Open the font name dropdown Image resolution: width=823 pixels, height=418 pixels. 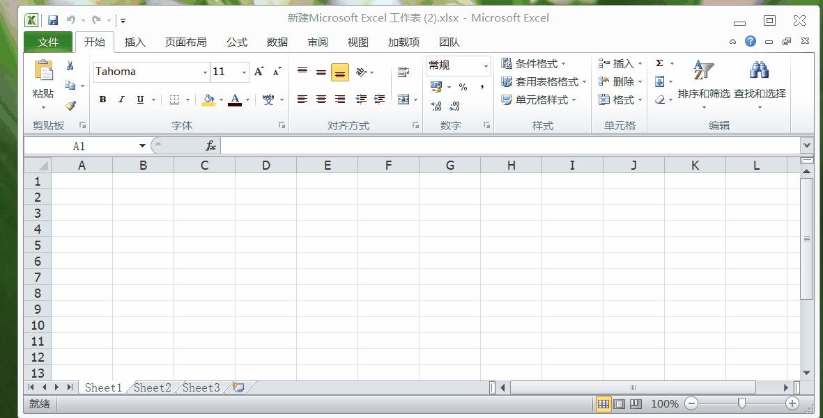click(x=206, y=72)
